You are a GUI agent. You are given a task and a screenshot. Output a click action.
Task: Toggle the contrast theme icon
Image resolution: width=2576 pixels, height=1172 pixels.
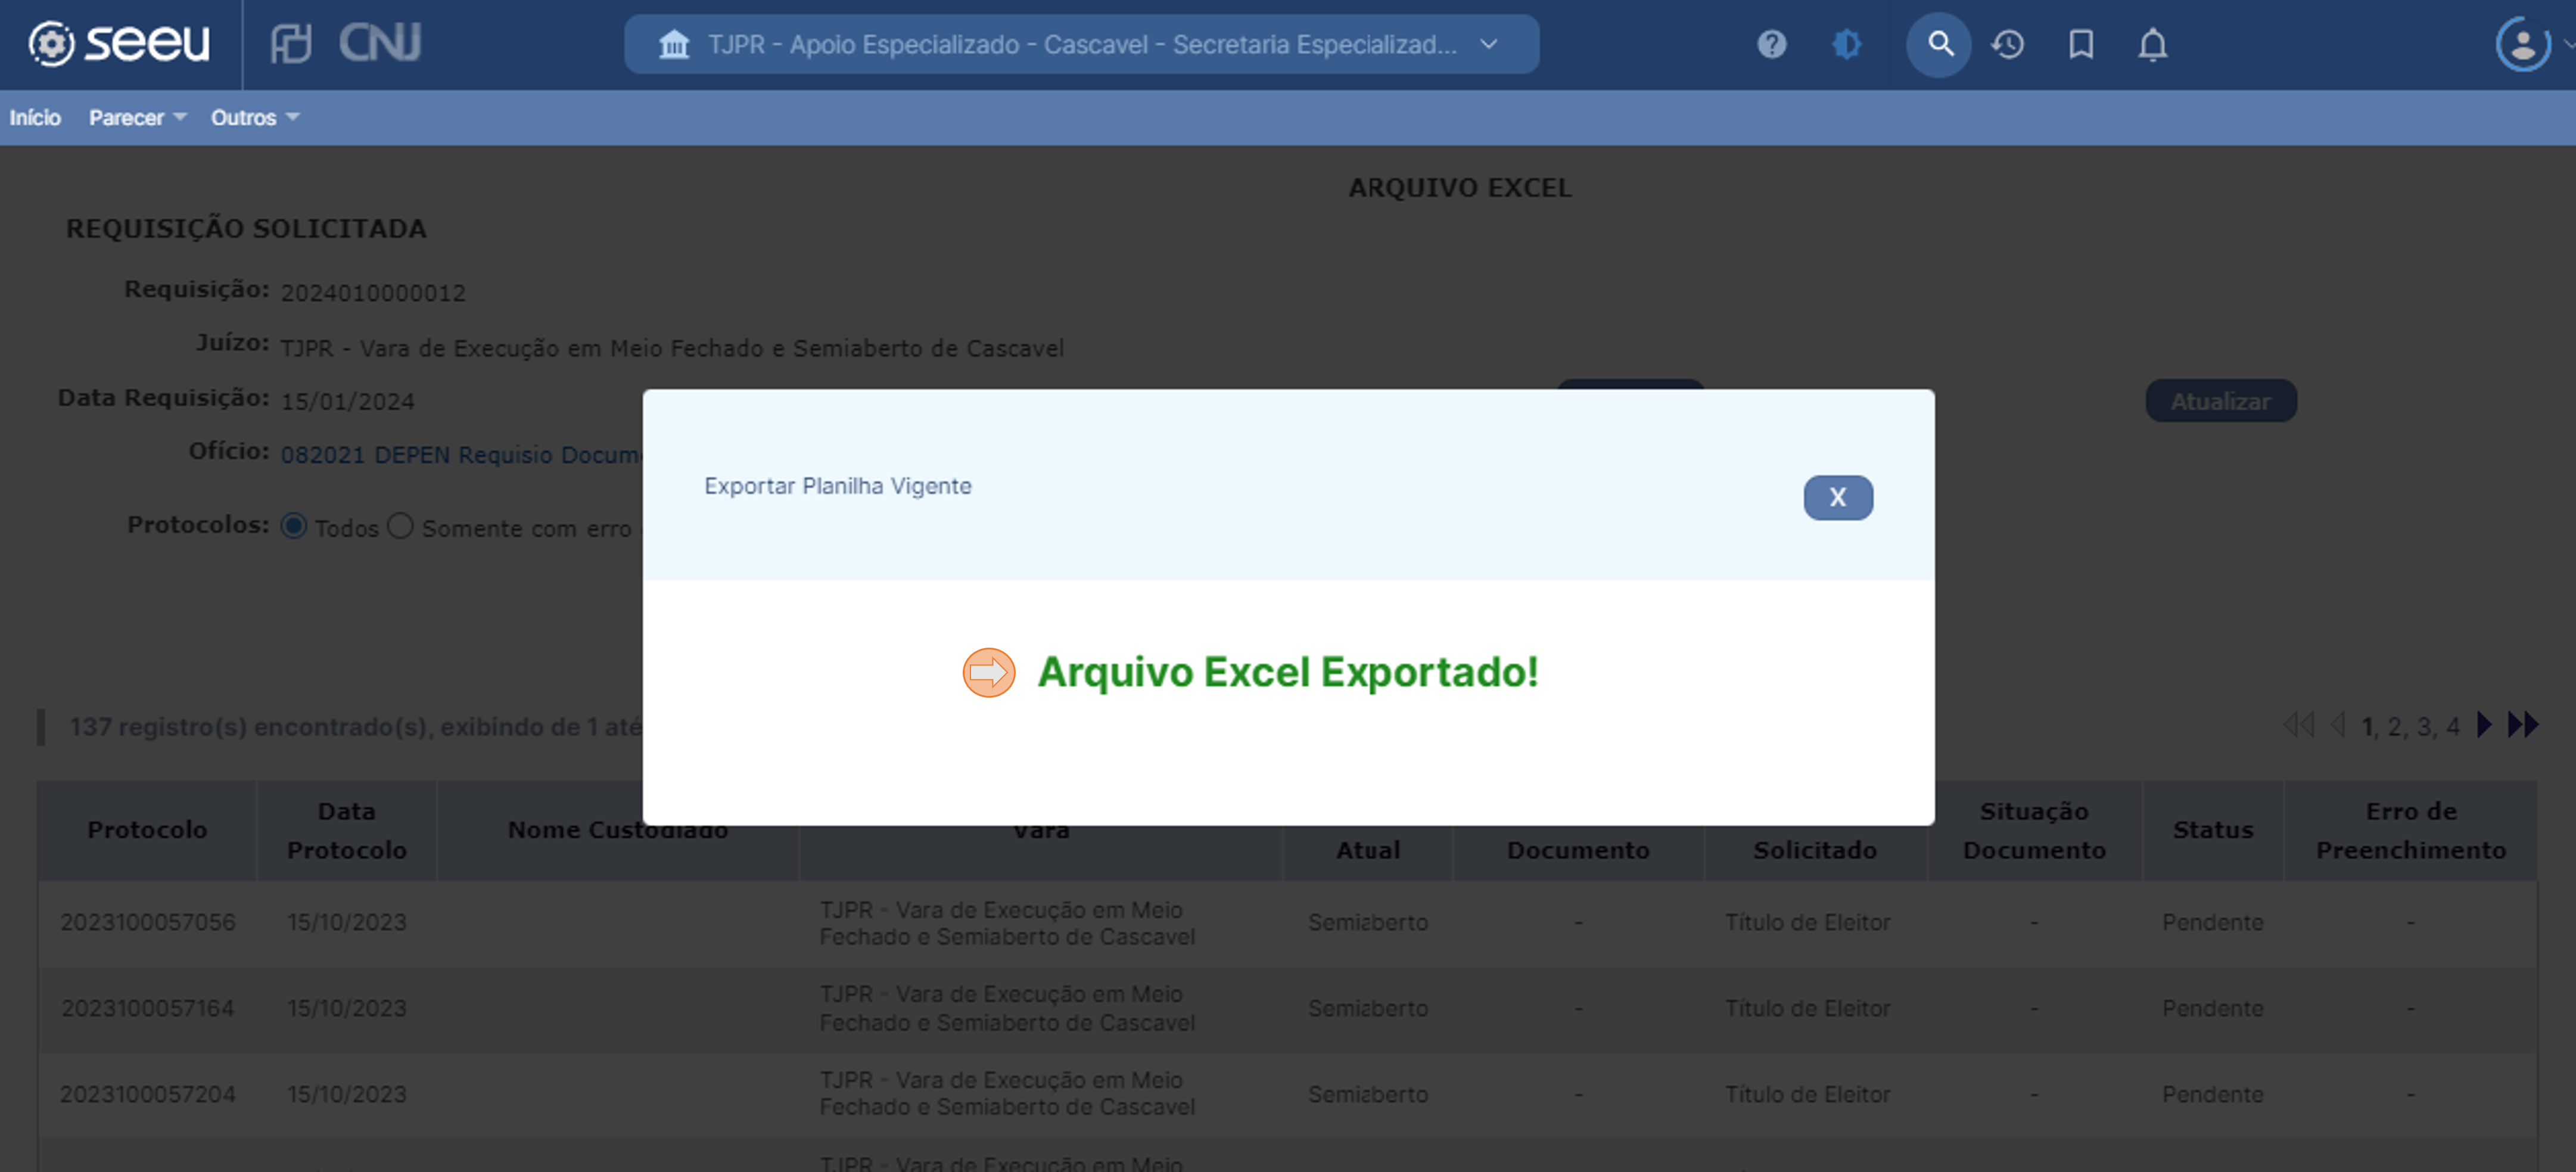[x=1846, y=44]
